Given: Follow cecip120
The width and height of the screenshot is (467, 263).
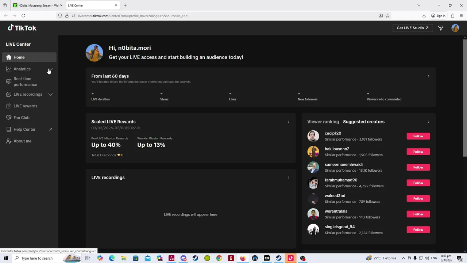Looking at the screenshot, I should 418,136.
